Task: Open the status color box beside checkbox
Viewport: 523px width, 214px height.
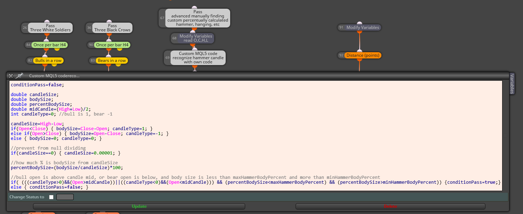Action: pyautogui.click(x=65, y=197)
